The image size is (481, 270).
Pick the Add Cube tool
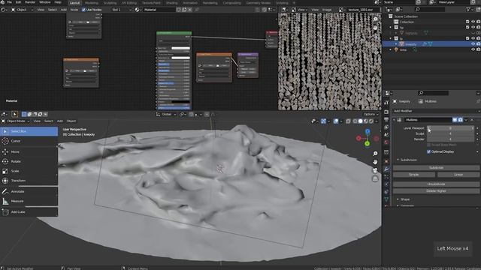[29, 211]
